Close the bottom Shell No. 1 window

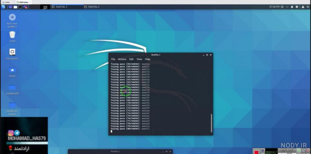(x=170, y=152)
